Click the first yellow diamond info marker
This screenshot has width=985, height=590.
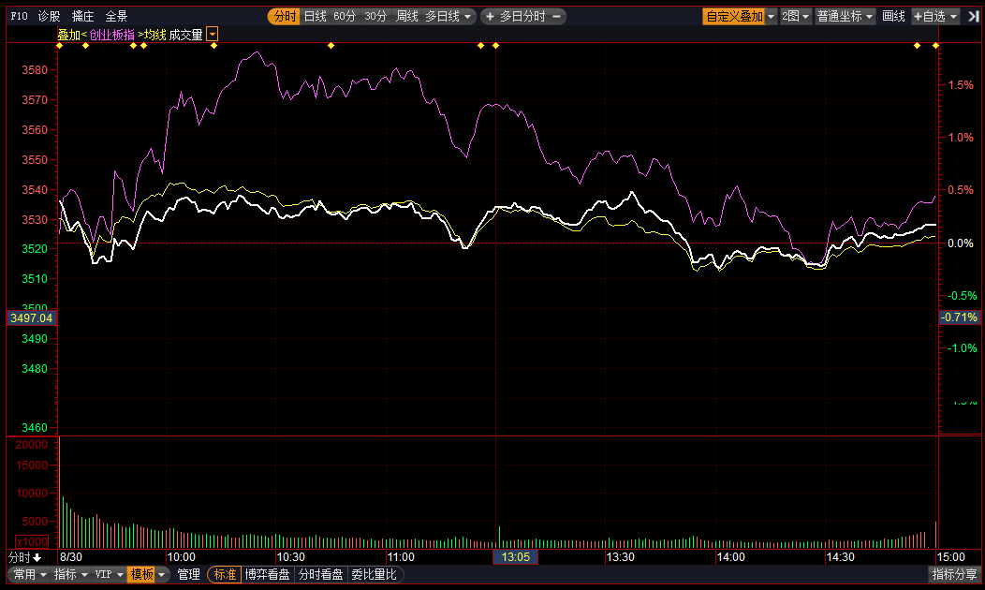coord(59,46)
